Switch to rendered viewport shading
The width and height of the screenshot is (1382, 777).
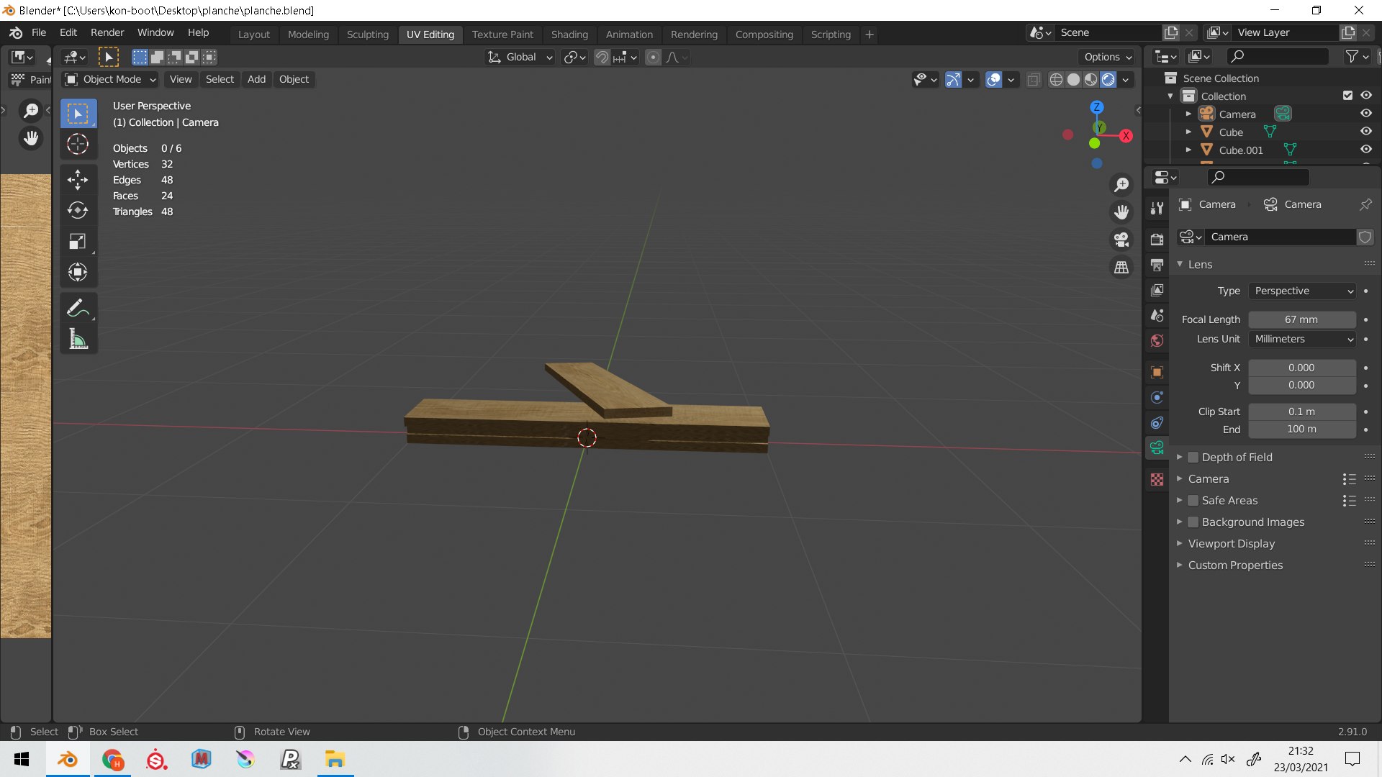1108,79
